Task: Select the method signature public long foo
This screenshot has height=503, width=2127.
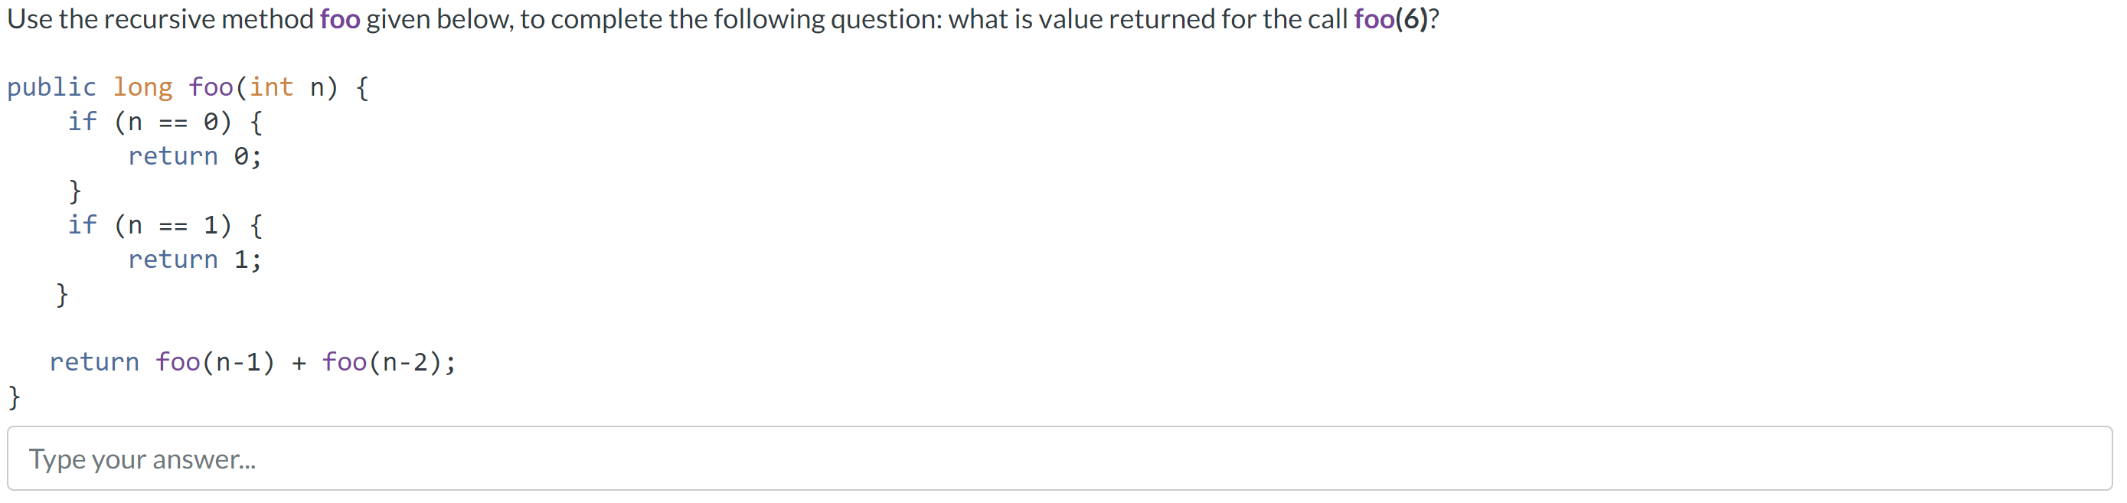Action: pos(119,86)
